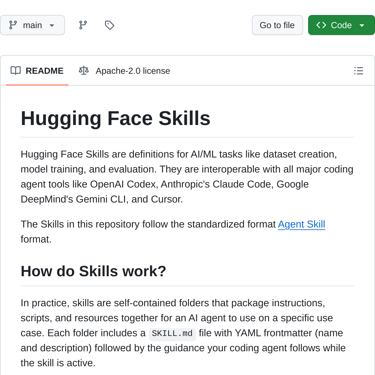Click the green Code button
This screenshot has height=375, width=375.
pyautogui.click(x=342, y=25)
